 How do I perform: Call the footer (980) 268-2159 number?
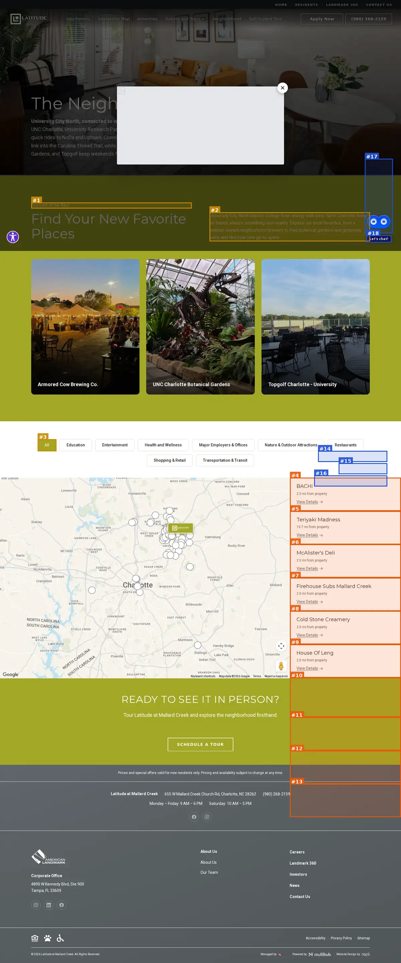click(276, 794)
